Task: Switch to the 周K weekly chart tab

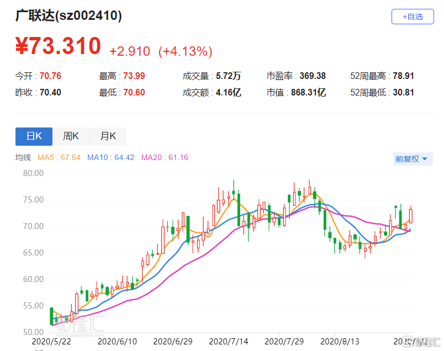Action: (71, 136)
